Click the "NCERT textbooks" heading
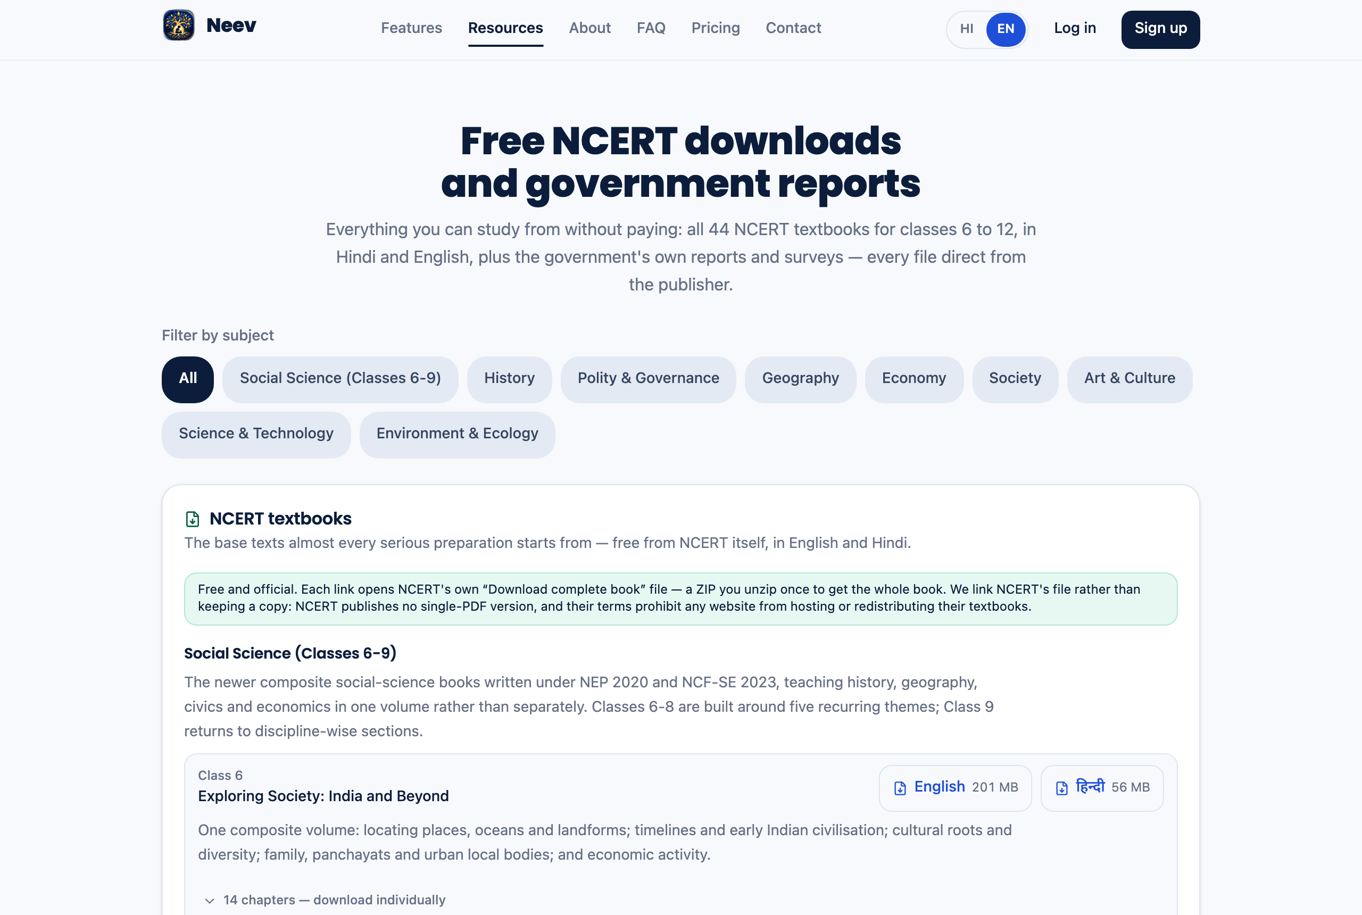The height and width of the screenshot is (915, 1362). (x=281, y=519)
